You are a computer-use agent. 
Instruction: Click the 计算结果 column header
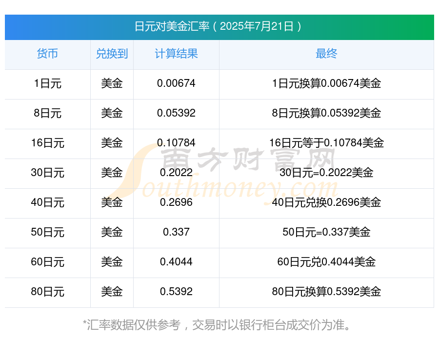point(176,54)
